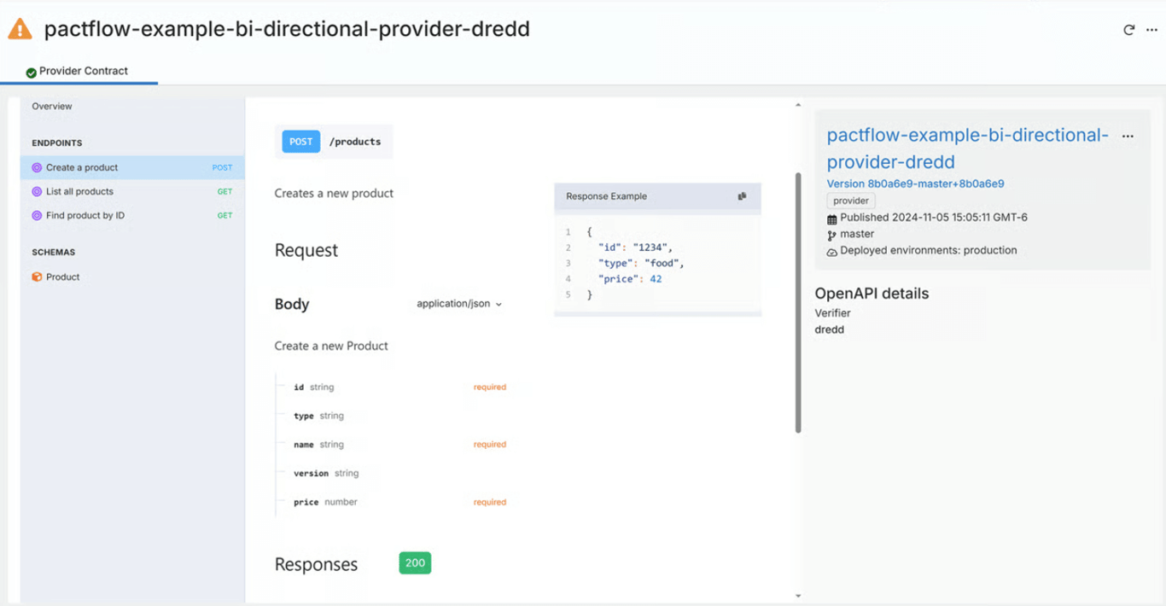Click the Body heading

point(292,305)
